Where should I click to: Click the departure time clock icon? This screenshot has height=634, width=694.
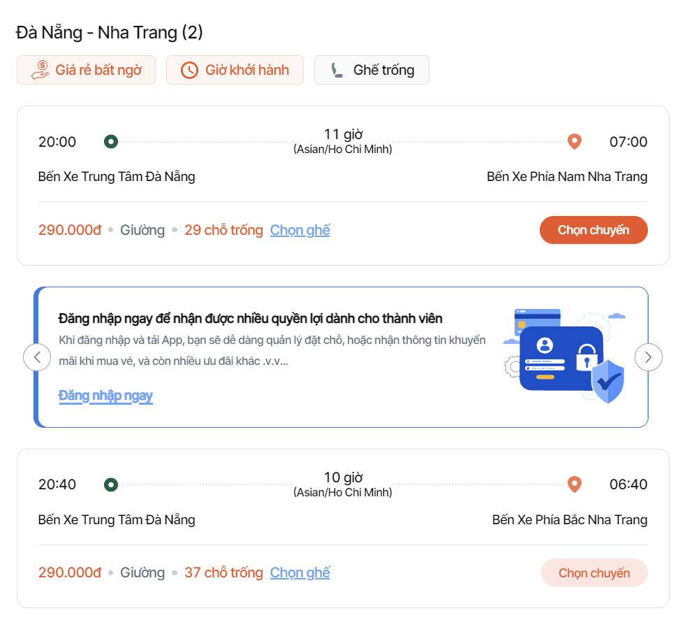click(189, 70)
